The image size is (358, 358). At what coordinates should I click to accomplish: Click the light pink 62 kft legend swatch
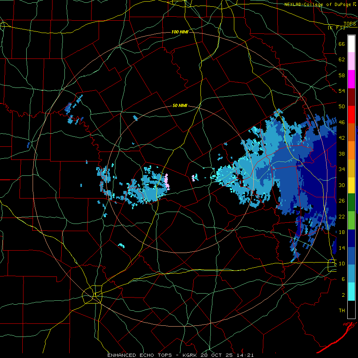[x=351, y=61]
